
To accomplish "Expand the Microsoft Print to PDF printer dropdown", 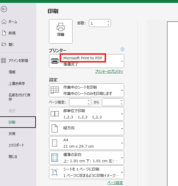I will (87, 61).
